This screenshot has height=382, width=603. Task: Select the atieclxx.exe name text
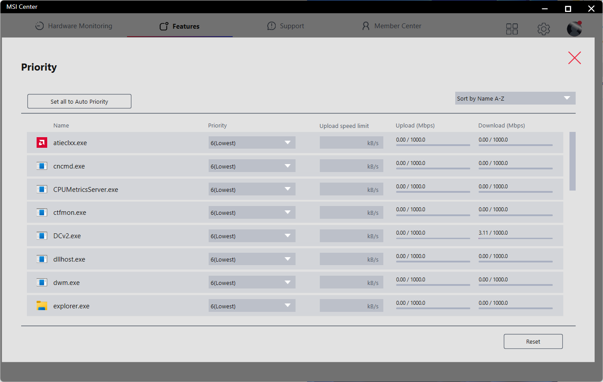[70, 143]
